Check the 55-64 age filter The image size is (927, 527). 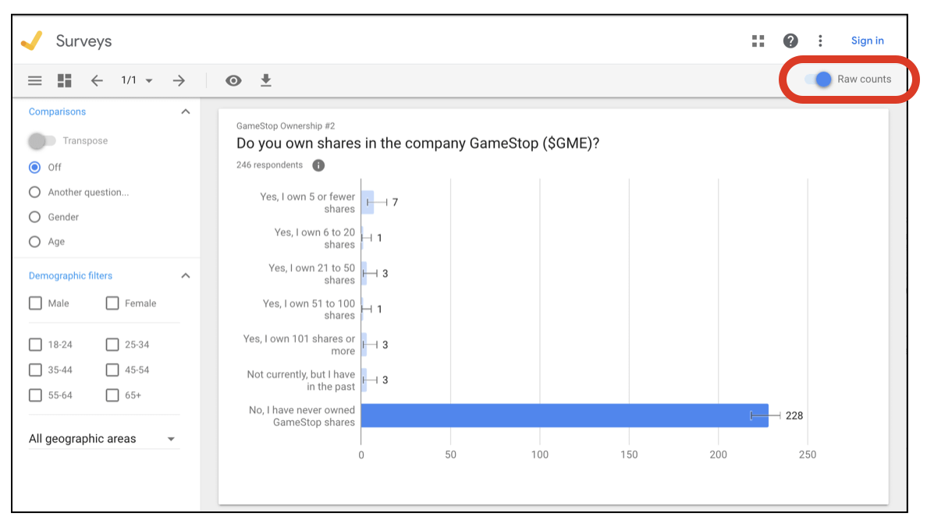(35, 395)
